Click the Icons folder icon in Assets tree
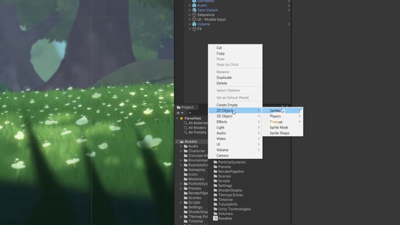Screen dimensions: 400x225 pos(186,174)
